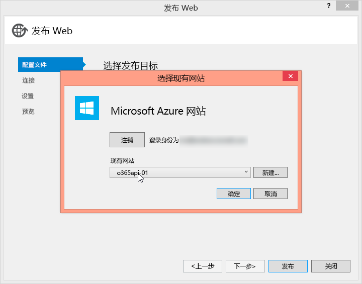Select the 预览 tab
This screenshot has width=362, height=284.
[28, 112]
